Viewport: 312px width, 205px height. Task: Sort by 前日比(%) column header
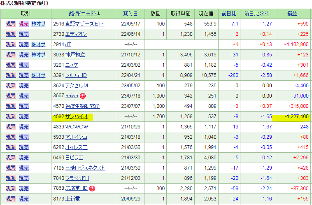click(257, 14)
